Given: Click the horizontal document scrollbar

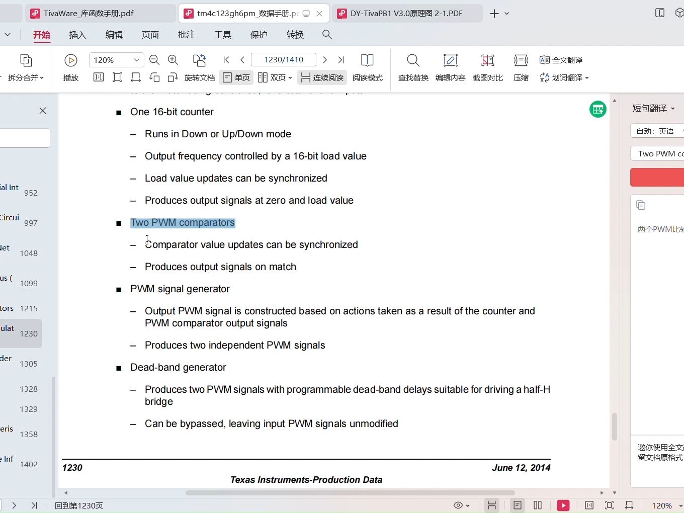Looking at the screenshot, I should (350, 493).
